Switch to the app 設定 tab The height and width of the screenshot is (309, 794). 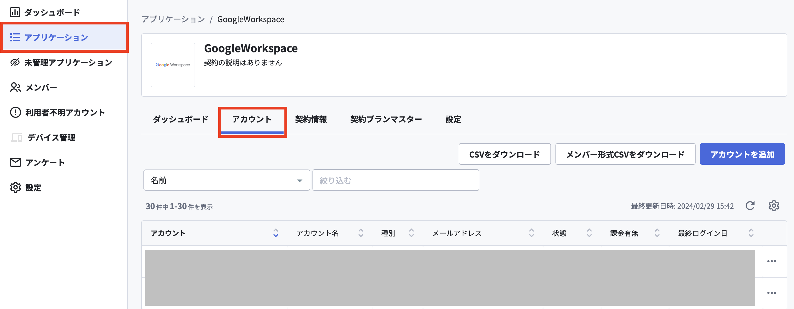tap(453, 119)
